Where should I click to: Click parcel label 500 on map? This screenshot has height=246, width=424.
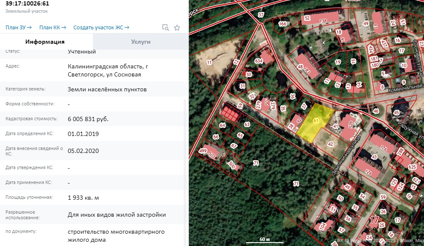point(232,164)
